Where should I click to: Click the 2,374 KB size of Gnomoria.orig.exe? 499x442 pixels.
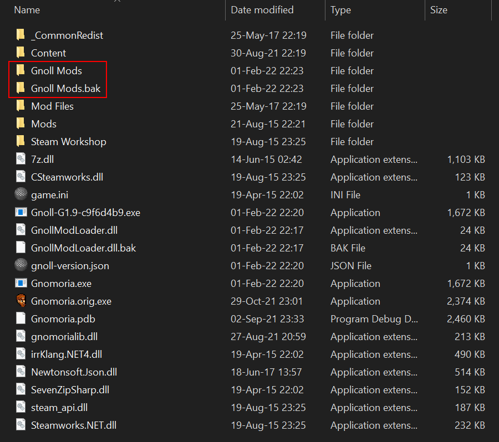[x=466, y=301]
